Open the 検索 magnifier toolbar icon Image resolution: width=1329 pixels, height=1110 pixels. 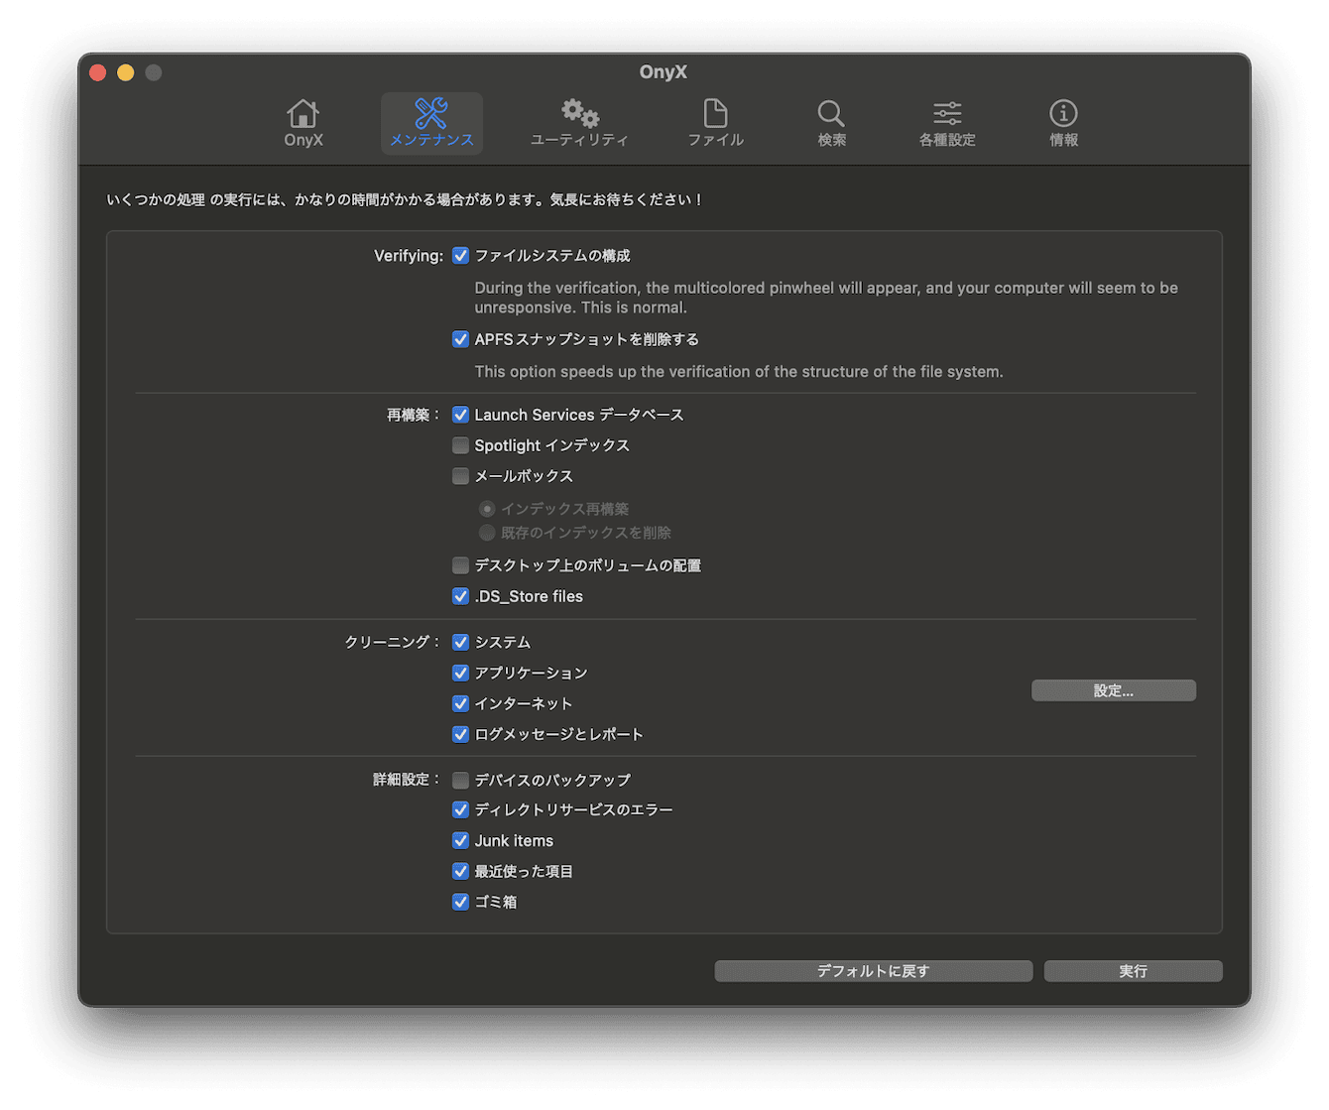point(831,124)
